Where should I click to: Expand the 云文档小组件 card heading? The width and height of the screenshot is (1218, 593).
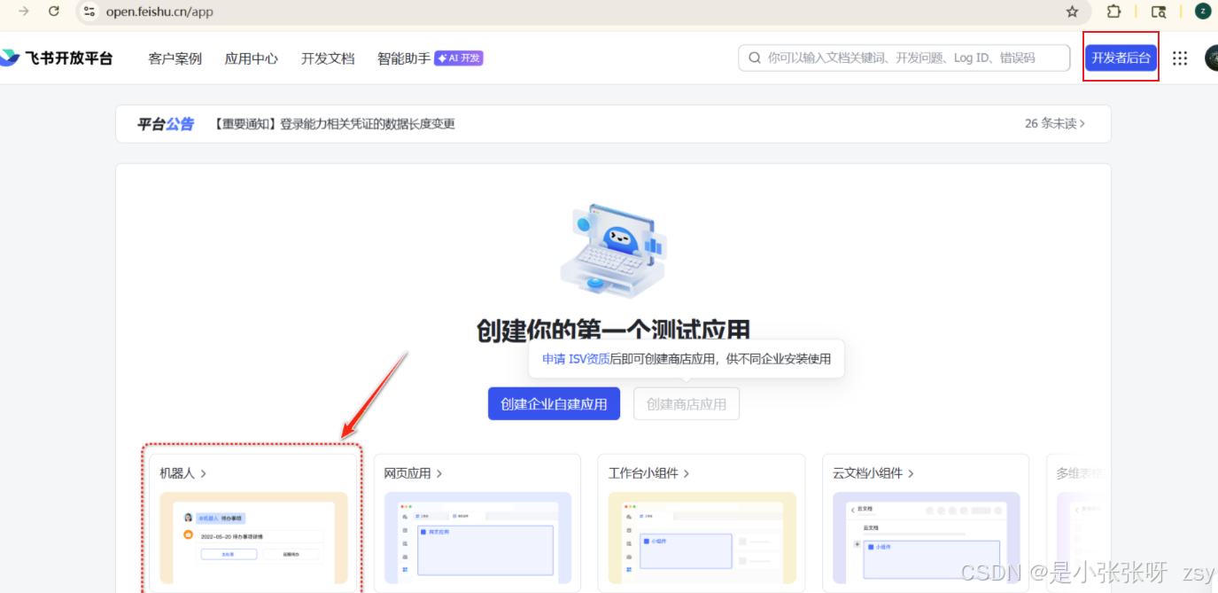[873, 473]
